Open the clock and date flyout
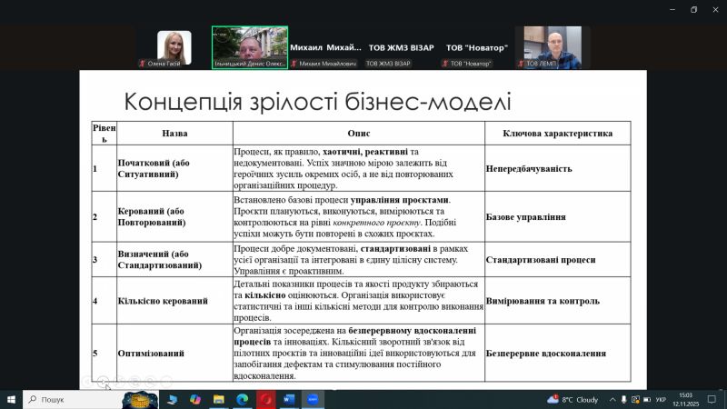Screen dimensions: 727x409 pyautogui.click(x=688, y=399)
